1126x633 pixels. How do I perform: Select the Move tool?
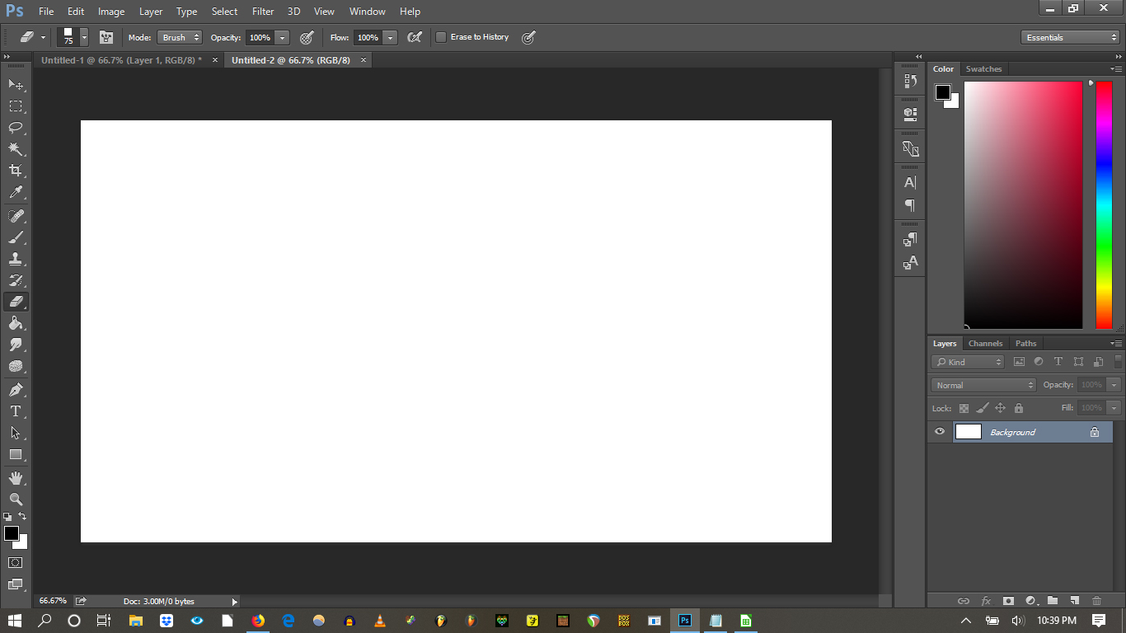pos(16,85)
